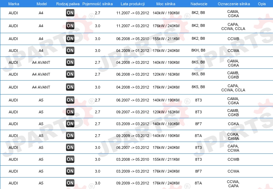This screenshot has height=189, width=273.
Task: Click the Model column header
Action: click(x=42, y=4)
